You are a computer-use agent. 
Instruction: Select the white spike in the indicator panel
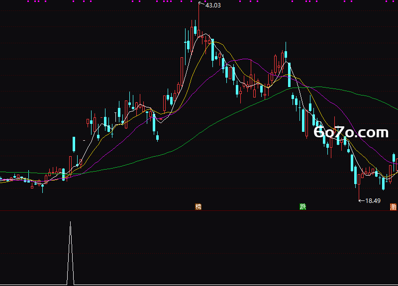[x=70, y=253]
